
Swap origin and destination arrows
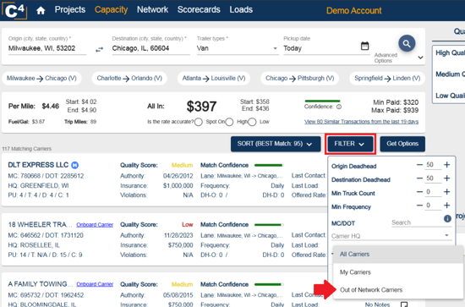coord(100,50)
